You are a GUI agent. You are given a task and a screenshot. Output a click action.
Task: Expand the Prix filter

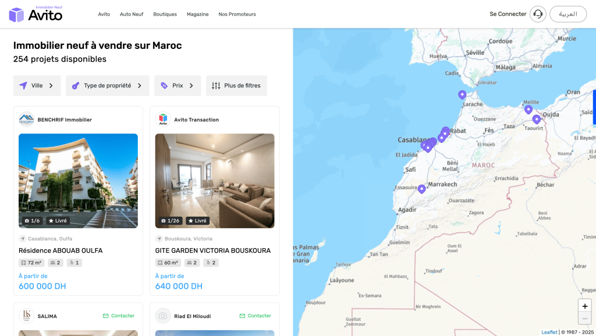pos(178,86)
